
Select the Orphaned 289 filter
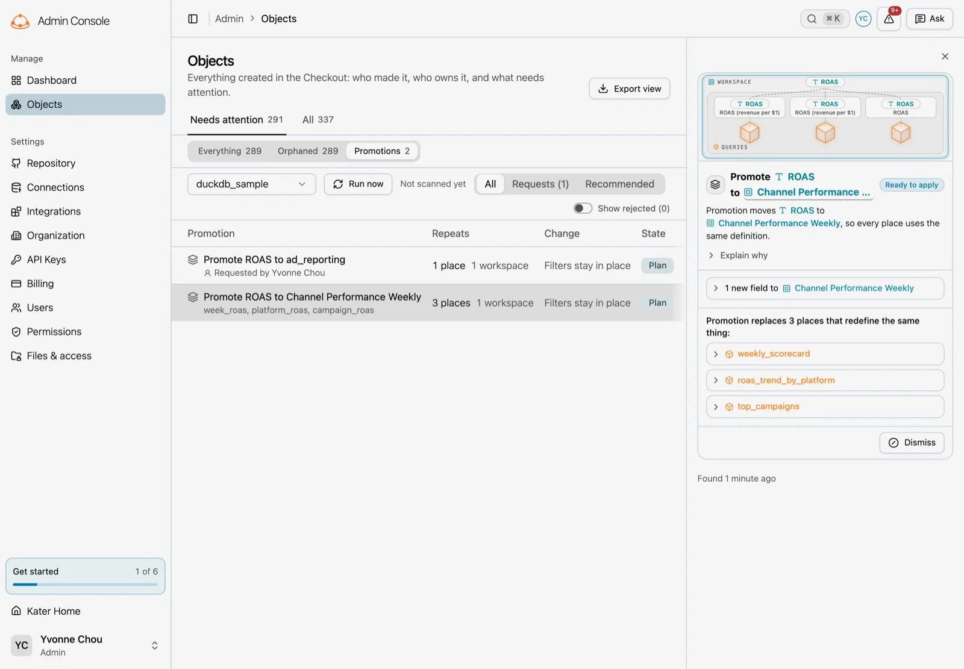coord(308,151)
